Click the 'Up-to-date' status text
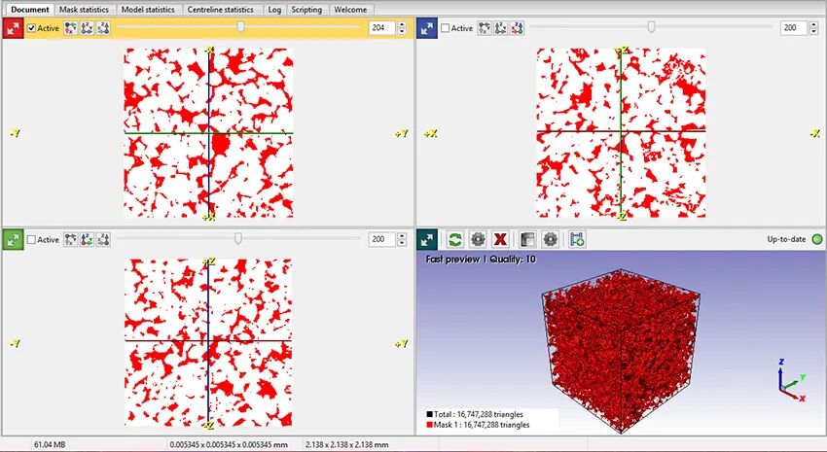Viewport: 827px width, 452px height. 786,239
